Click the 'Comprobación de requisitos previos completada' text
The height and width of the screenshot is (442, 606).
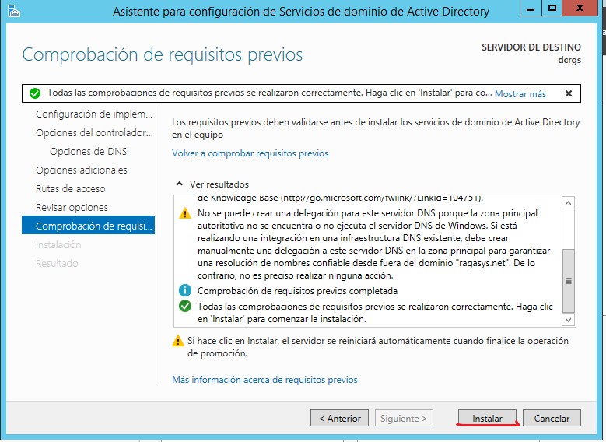point(297,291)
